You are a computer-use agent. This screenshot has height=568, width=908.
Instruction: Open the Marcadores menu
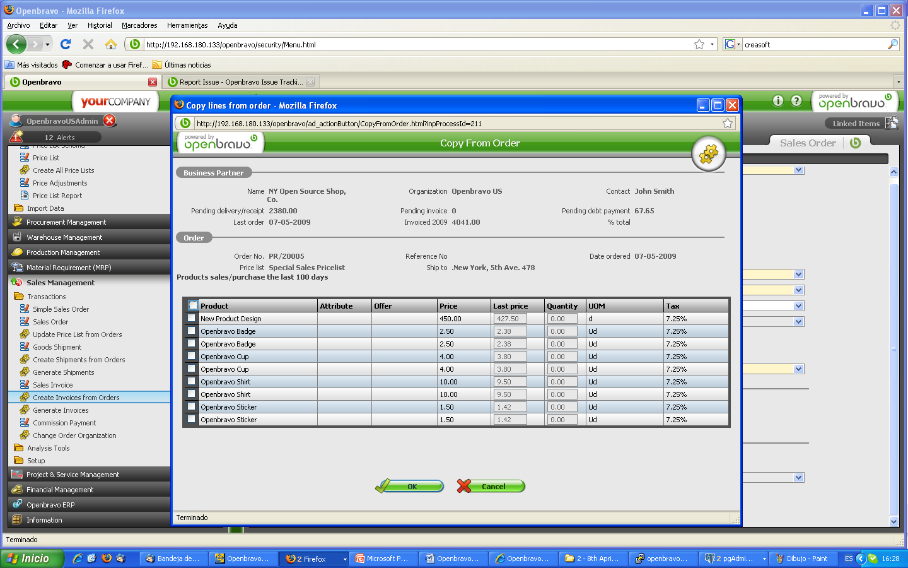[139, 25]
